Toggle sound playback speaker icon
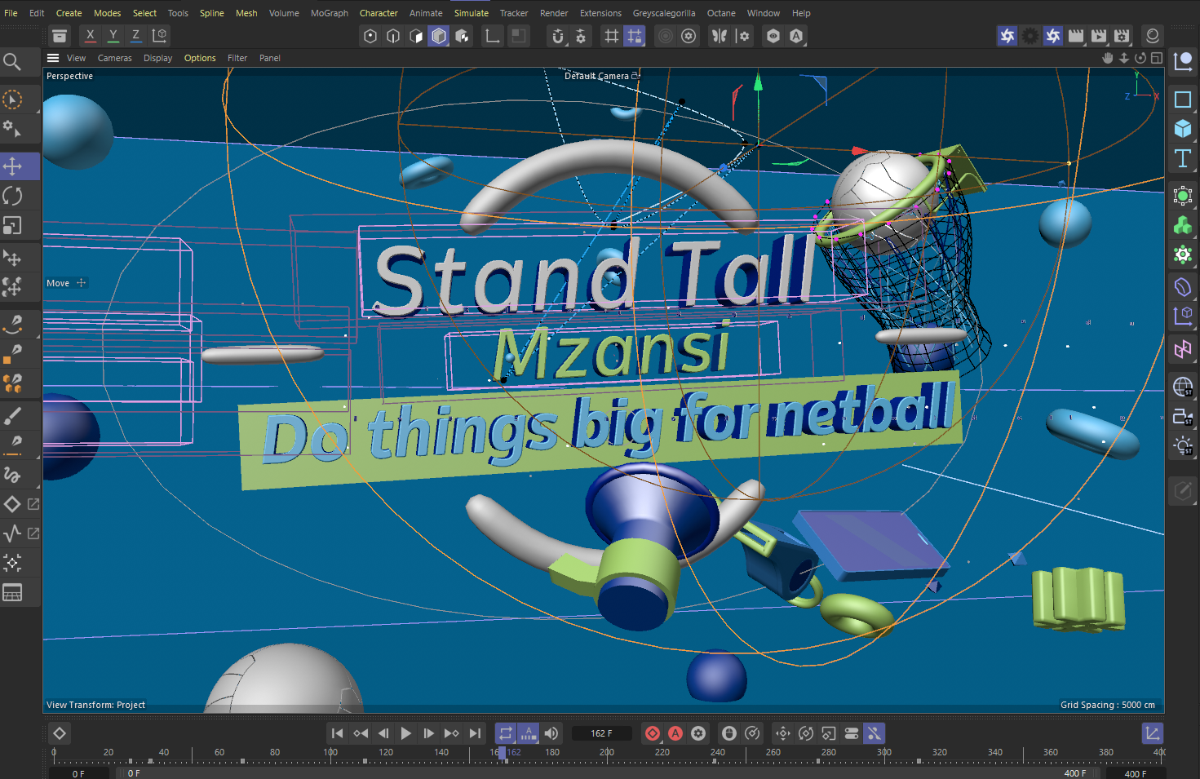Screen dimensions: 1200x779 [x=551, y=733]
